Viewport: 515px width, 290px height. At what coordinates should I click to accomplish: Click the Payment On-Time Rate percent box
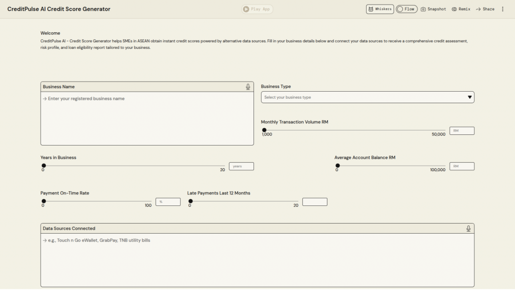pos(168,202)
